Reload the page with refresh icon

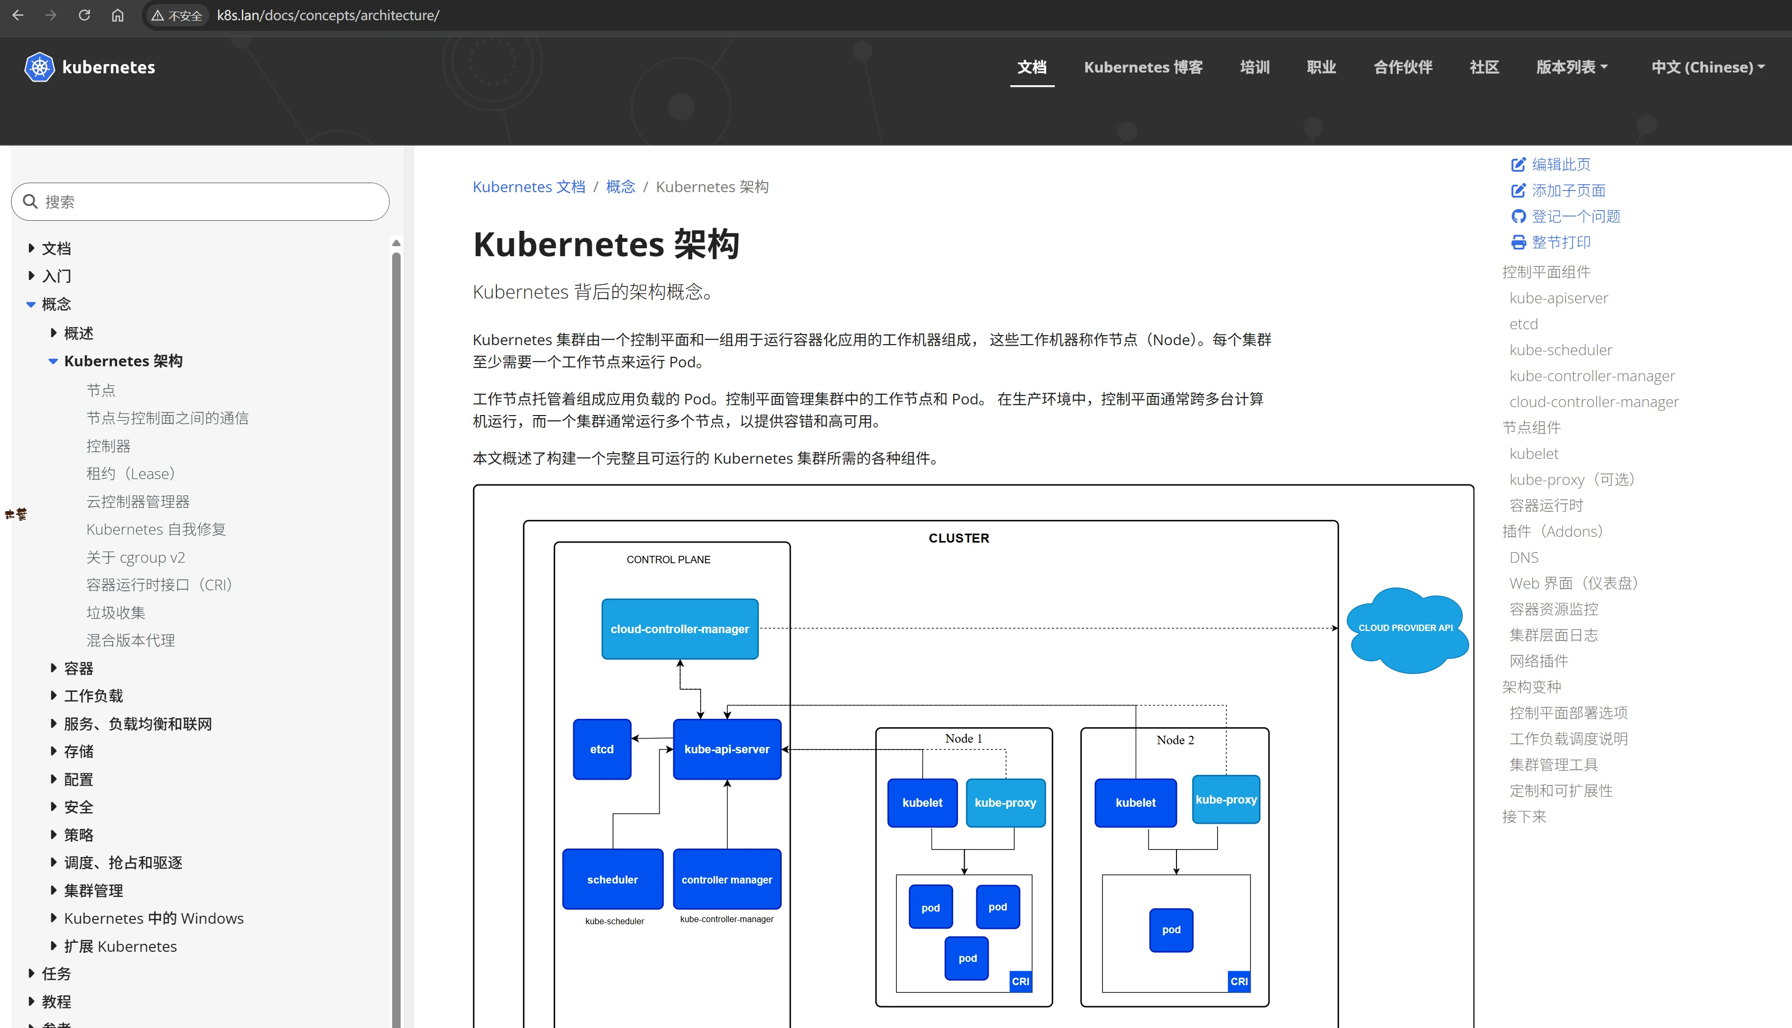[x=84, y=15]
